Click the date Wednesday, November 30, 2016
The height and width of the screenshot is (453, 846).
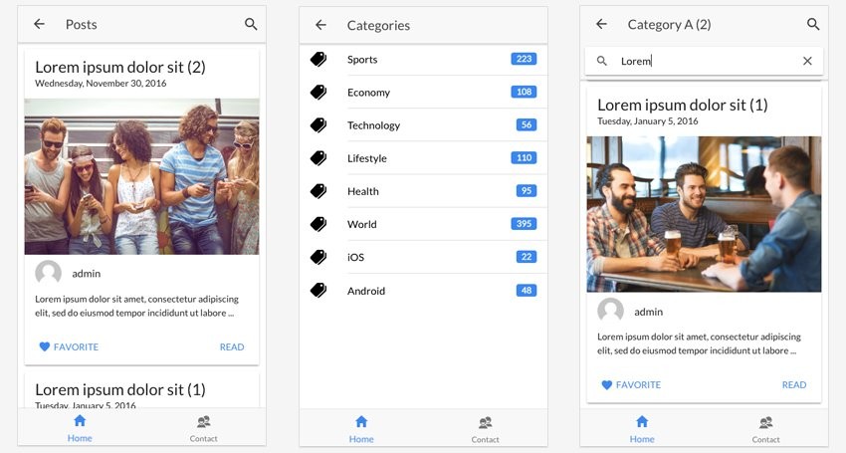[x=101, y=84]
